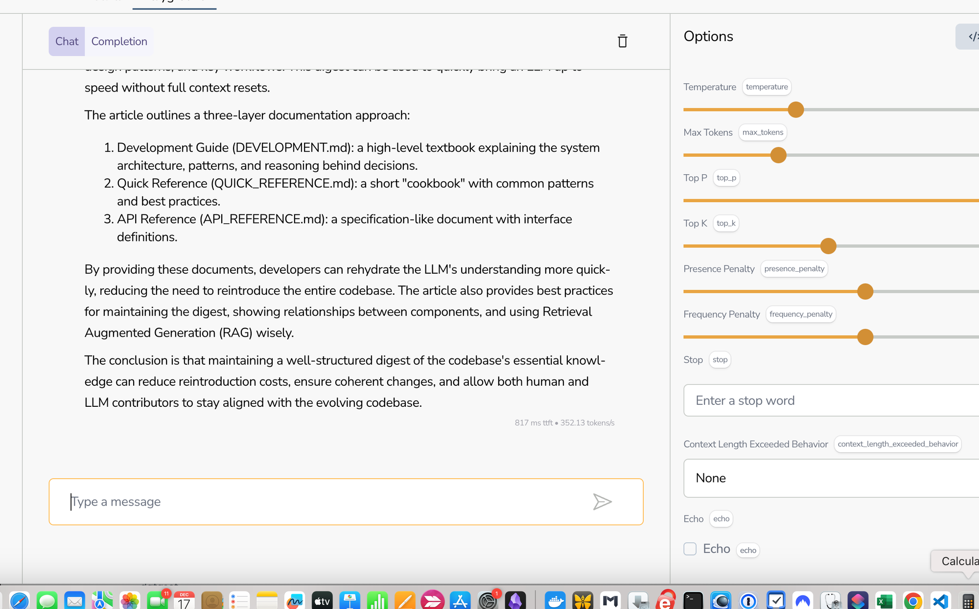Image resolution: width=979 pixels, height=609 pixels.
Task: Clear the chat with the trash icon
Action: (x=622, y=41)
